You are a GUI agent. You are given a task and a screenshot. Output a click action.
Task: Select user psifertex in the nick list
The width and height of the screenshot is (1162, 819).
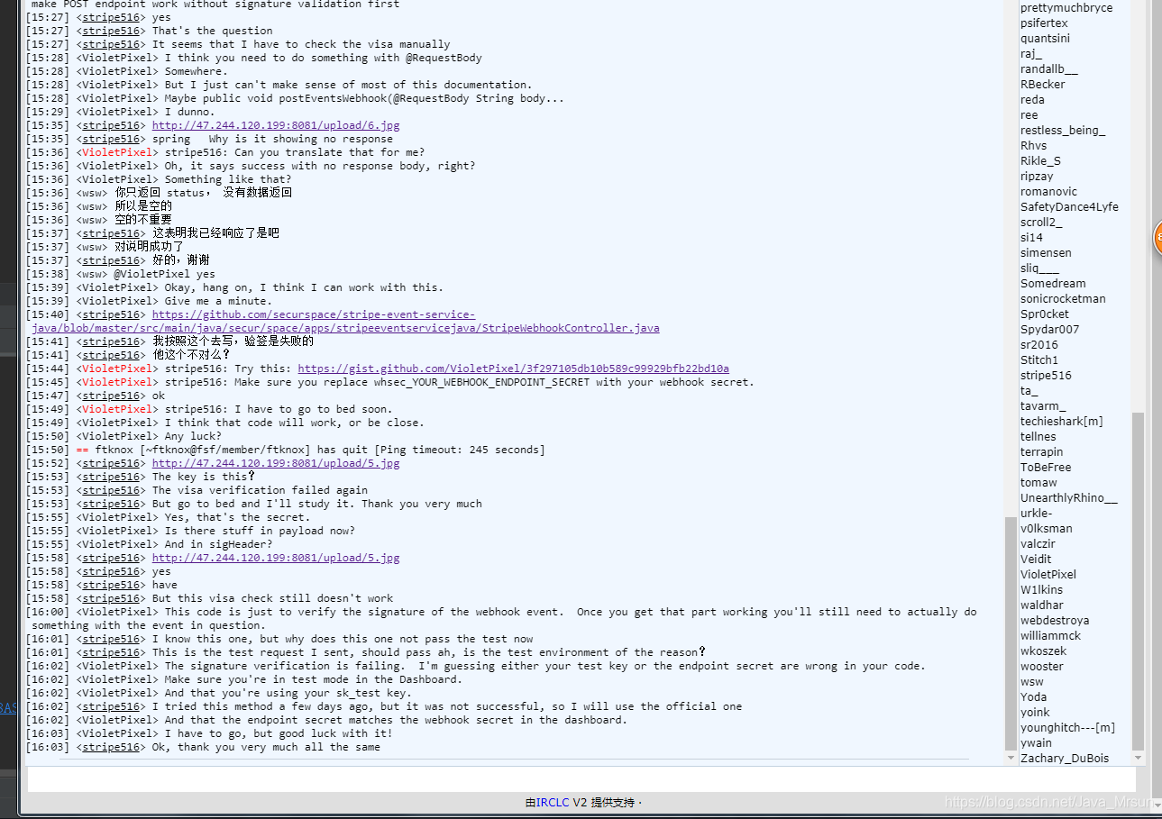pos(1044,23)
